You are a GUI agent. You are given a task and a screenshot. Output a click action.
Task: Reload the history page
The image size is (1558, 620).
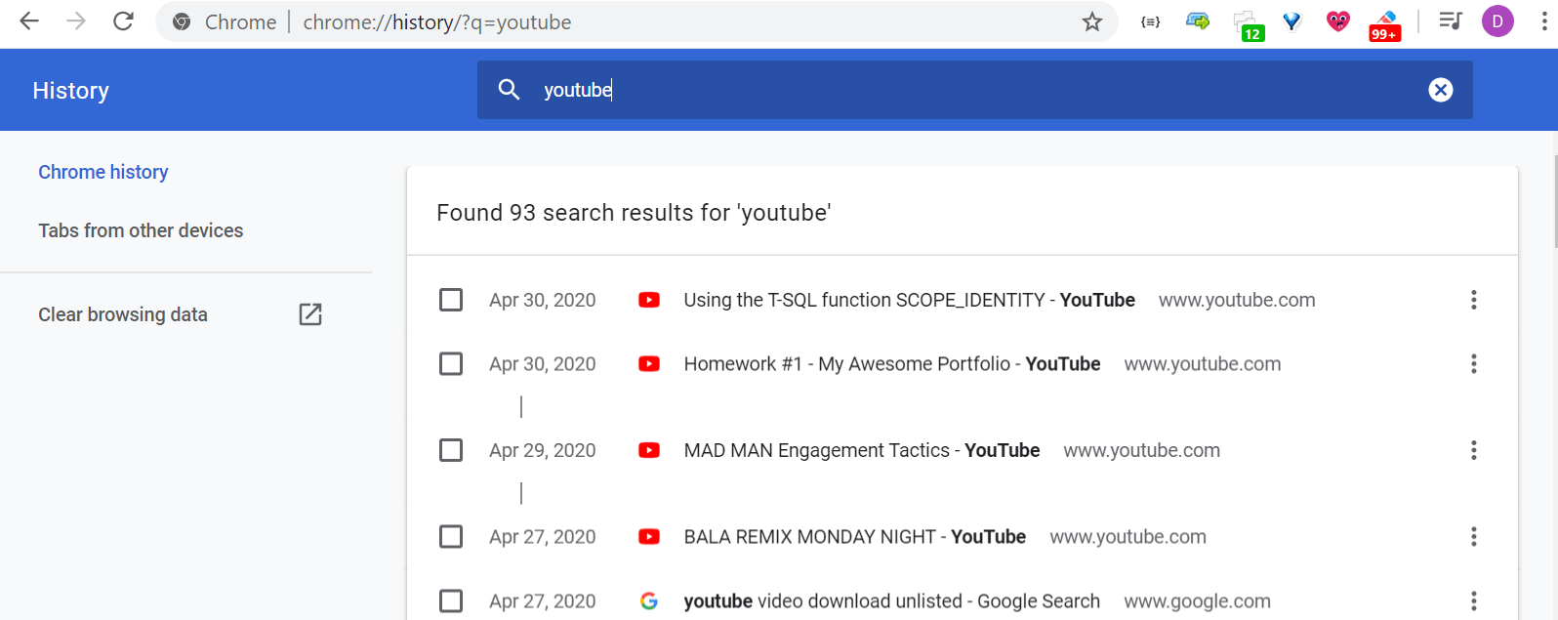pyautogui.click(x=123, y=21)
